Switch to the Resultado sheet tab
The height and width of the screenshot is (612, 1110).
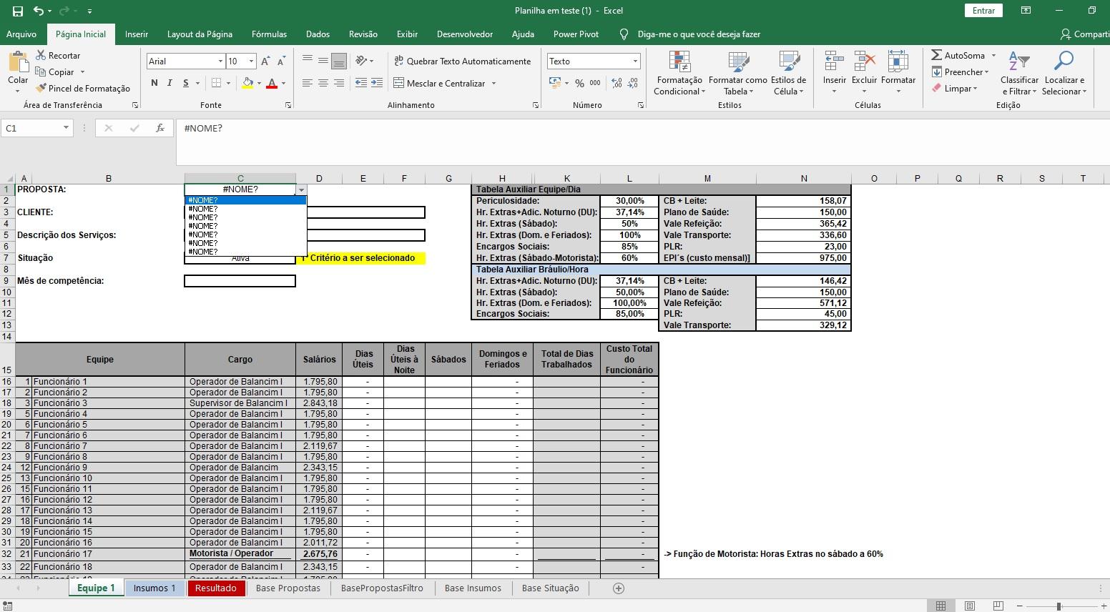216,588
